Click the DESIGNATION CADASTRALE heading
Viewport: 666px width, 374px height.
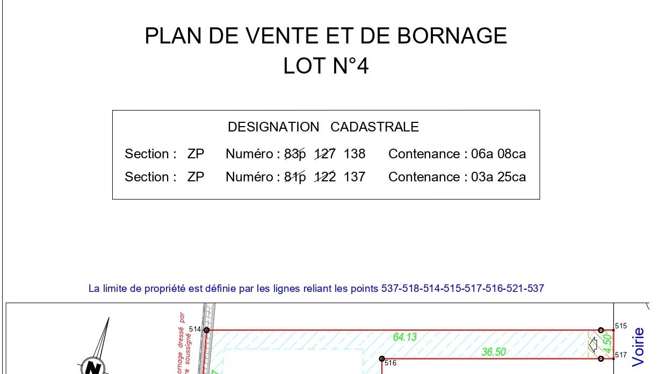(323, 127)
